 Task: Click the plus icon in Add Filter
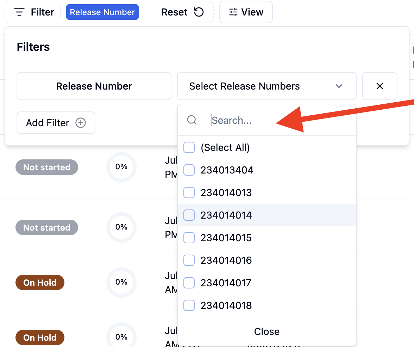click(x=81, y=123)
